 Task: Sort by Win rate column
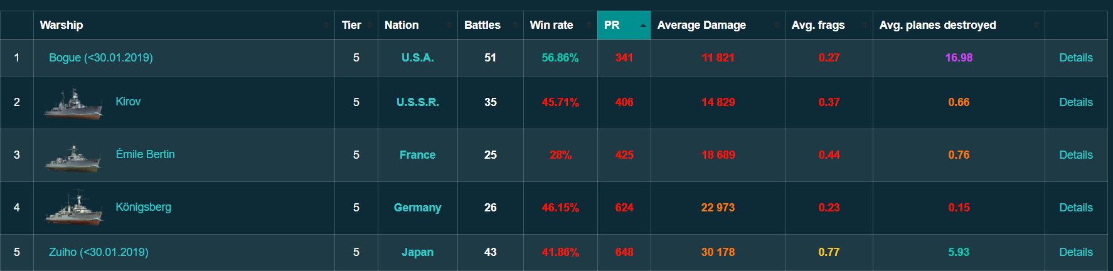pos(551,25)
